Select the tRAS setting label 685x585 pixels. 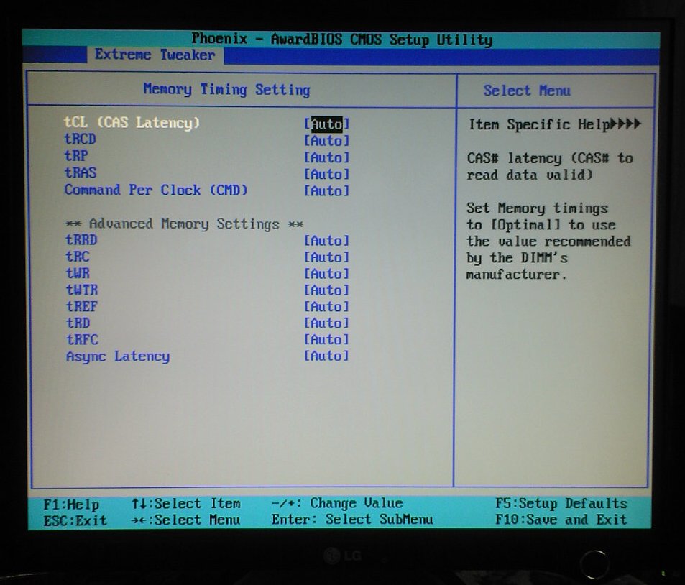pos(81,172)
